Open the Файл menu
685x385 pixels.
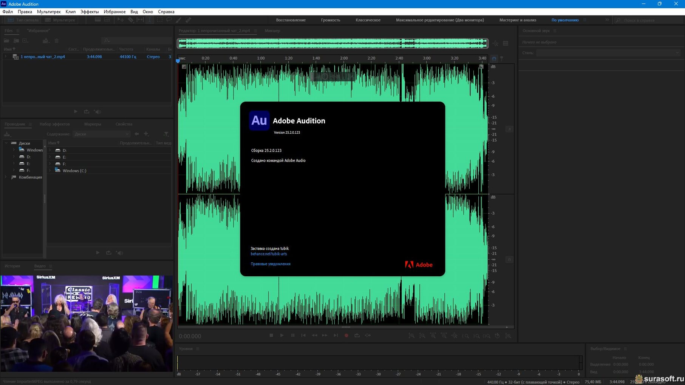[8, 12]
